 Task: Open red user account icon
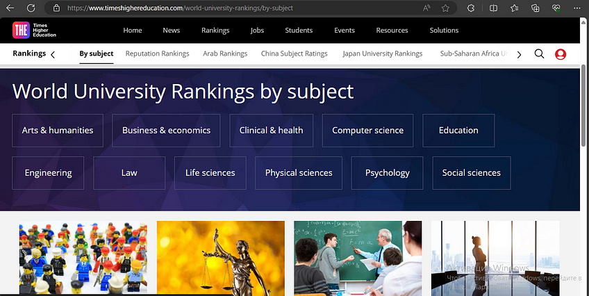click(x=561, y=54)
